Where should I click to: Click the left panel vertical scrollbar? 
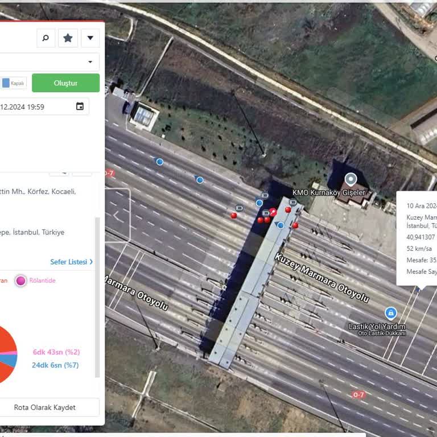(97, 298)
